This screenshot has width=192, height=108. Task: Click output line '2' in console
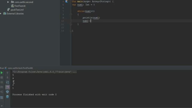(x=13, y=85)
